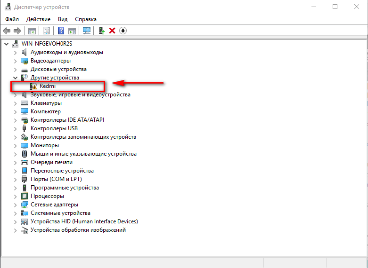The image size is (368, 268).
Task: Expand Аудиовходы и аудиовыходы
Action: point(15,53)
